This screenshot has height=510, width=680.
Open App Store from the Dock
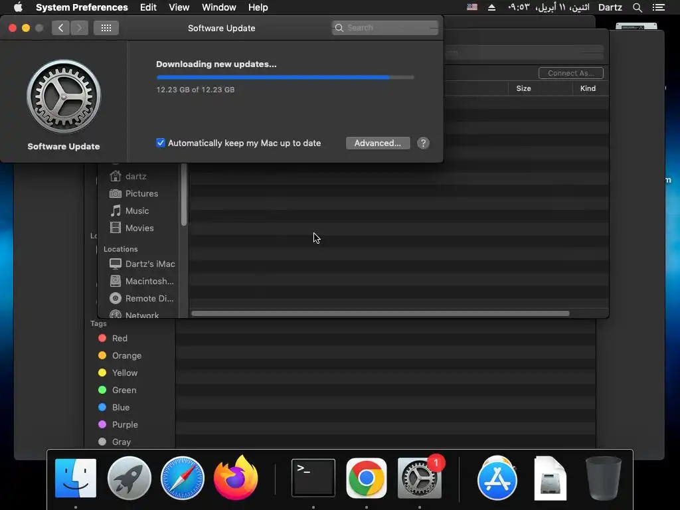tap(497, 478)
